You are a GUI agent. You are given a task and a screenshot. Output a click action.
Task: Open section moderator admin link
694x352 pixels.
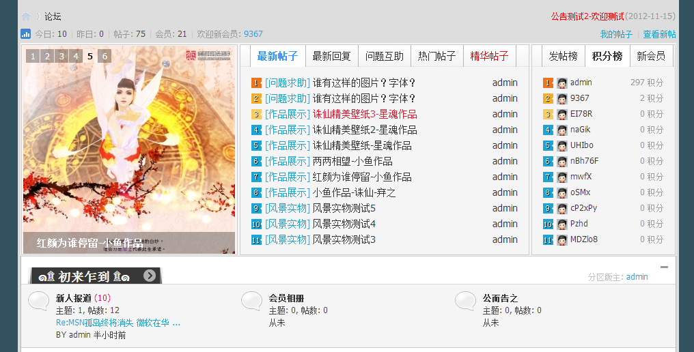click(x=637, y=277)
